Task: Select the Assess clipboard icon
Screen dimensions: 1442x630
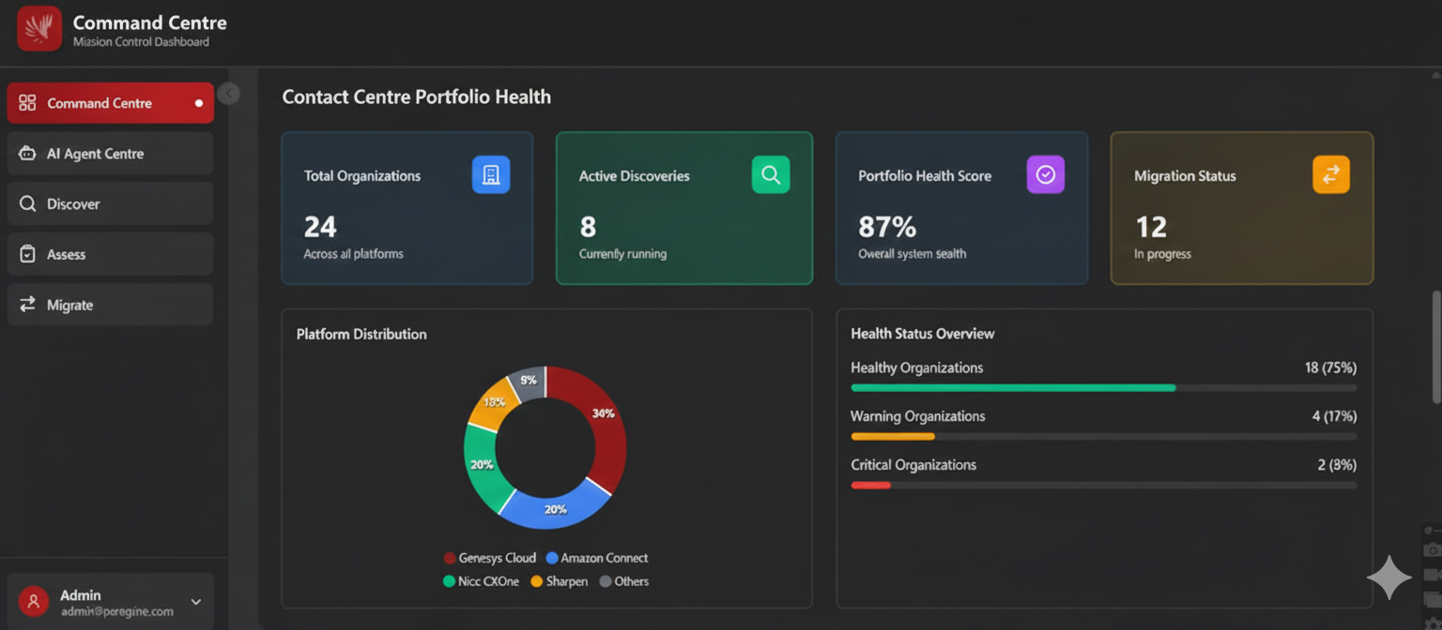Action: pyautogui.click(x=27, y=253)
